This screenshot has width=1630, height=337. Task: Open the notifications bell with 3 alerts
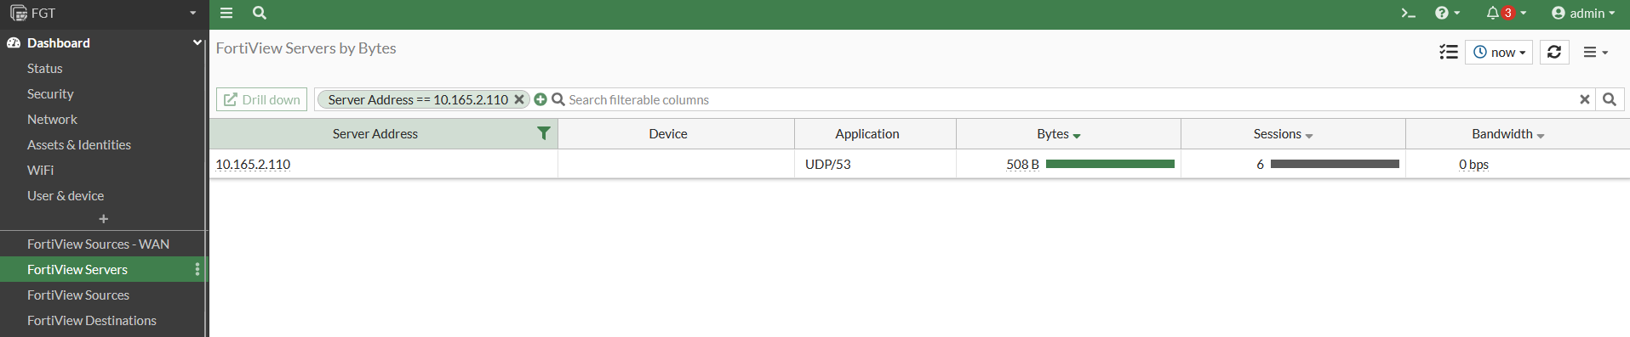pyautogui.click(x=1506, y=13)
